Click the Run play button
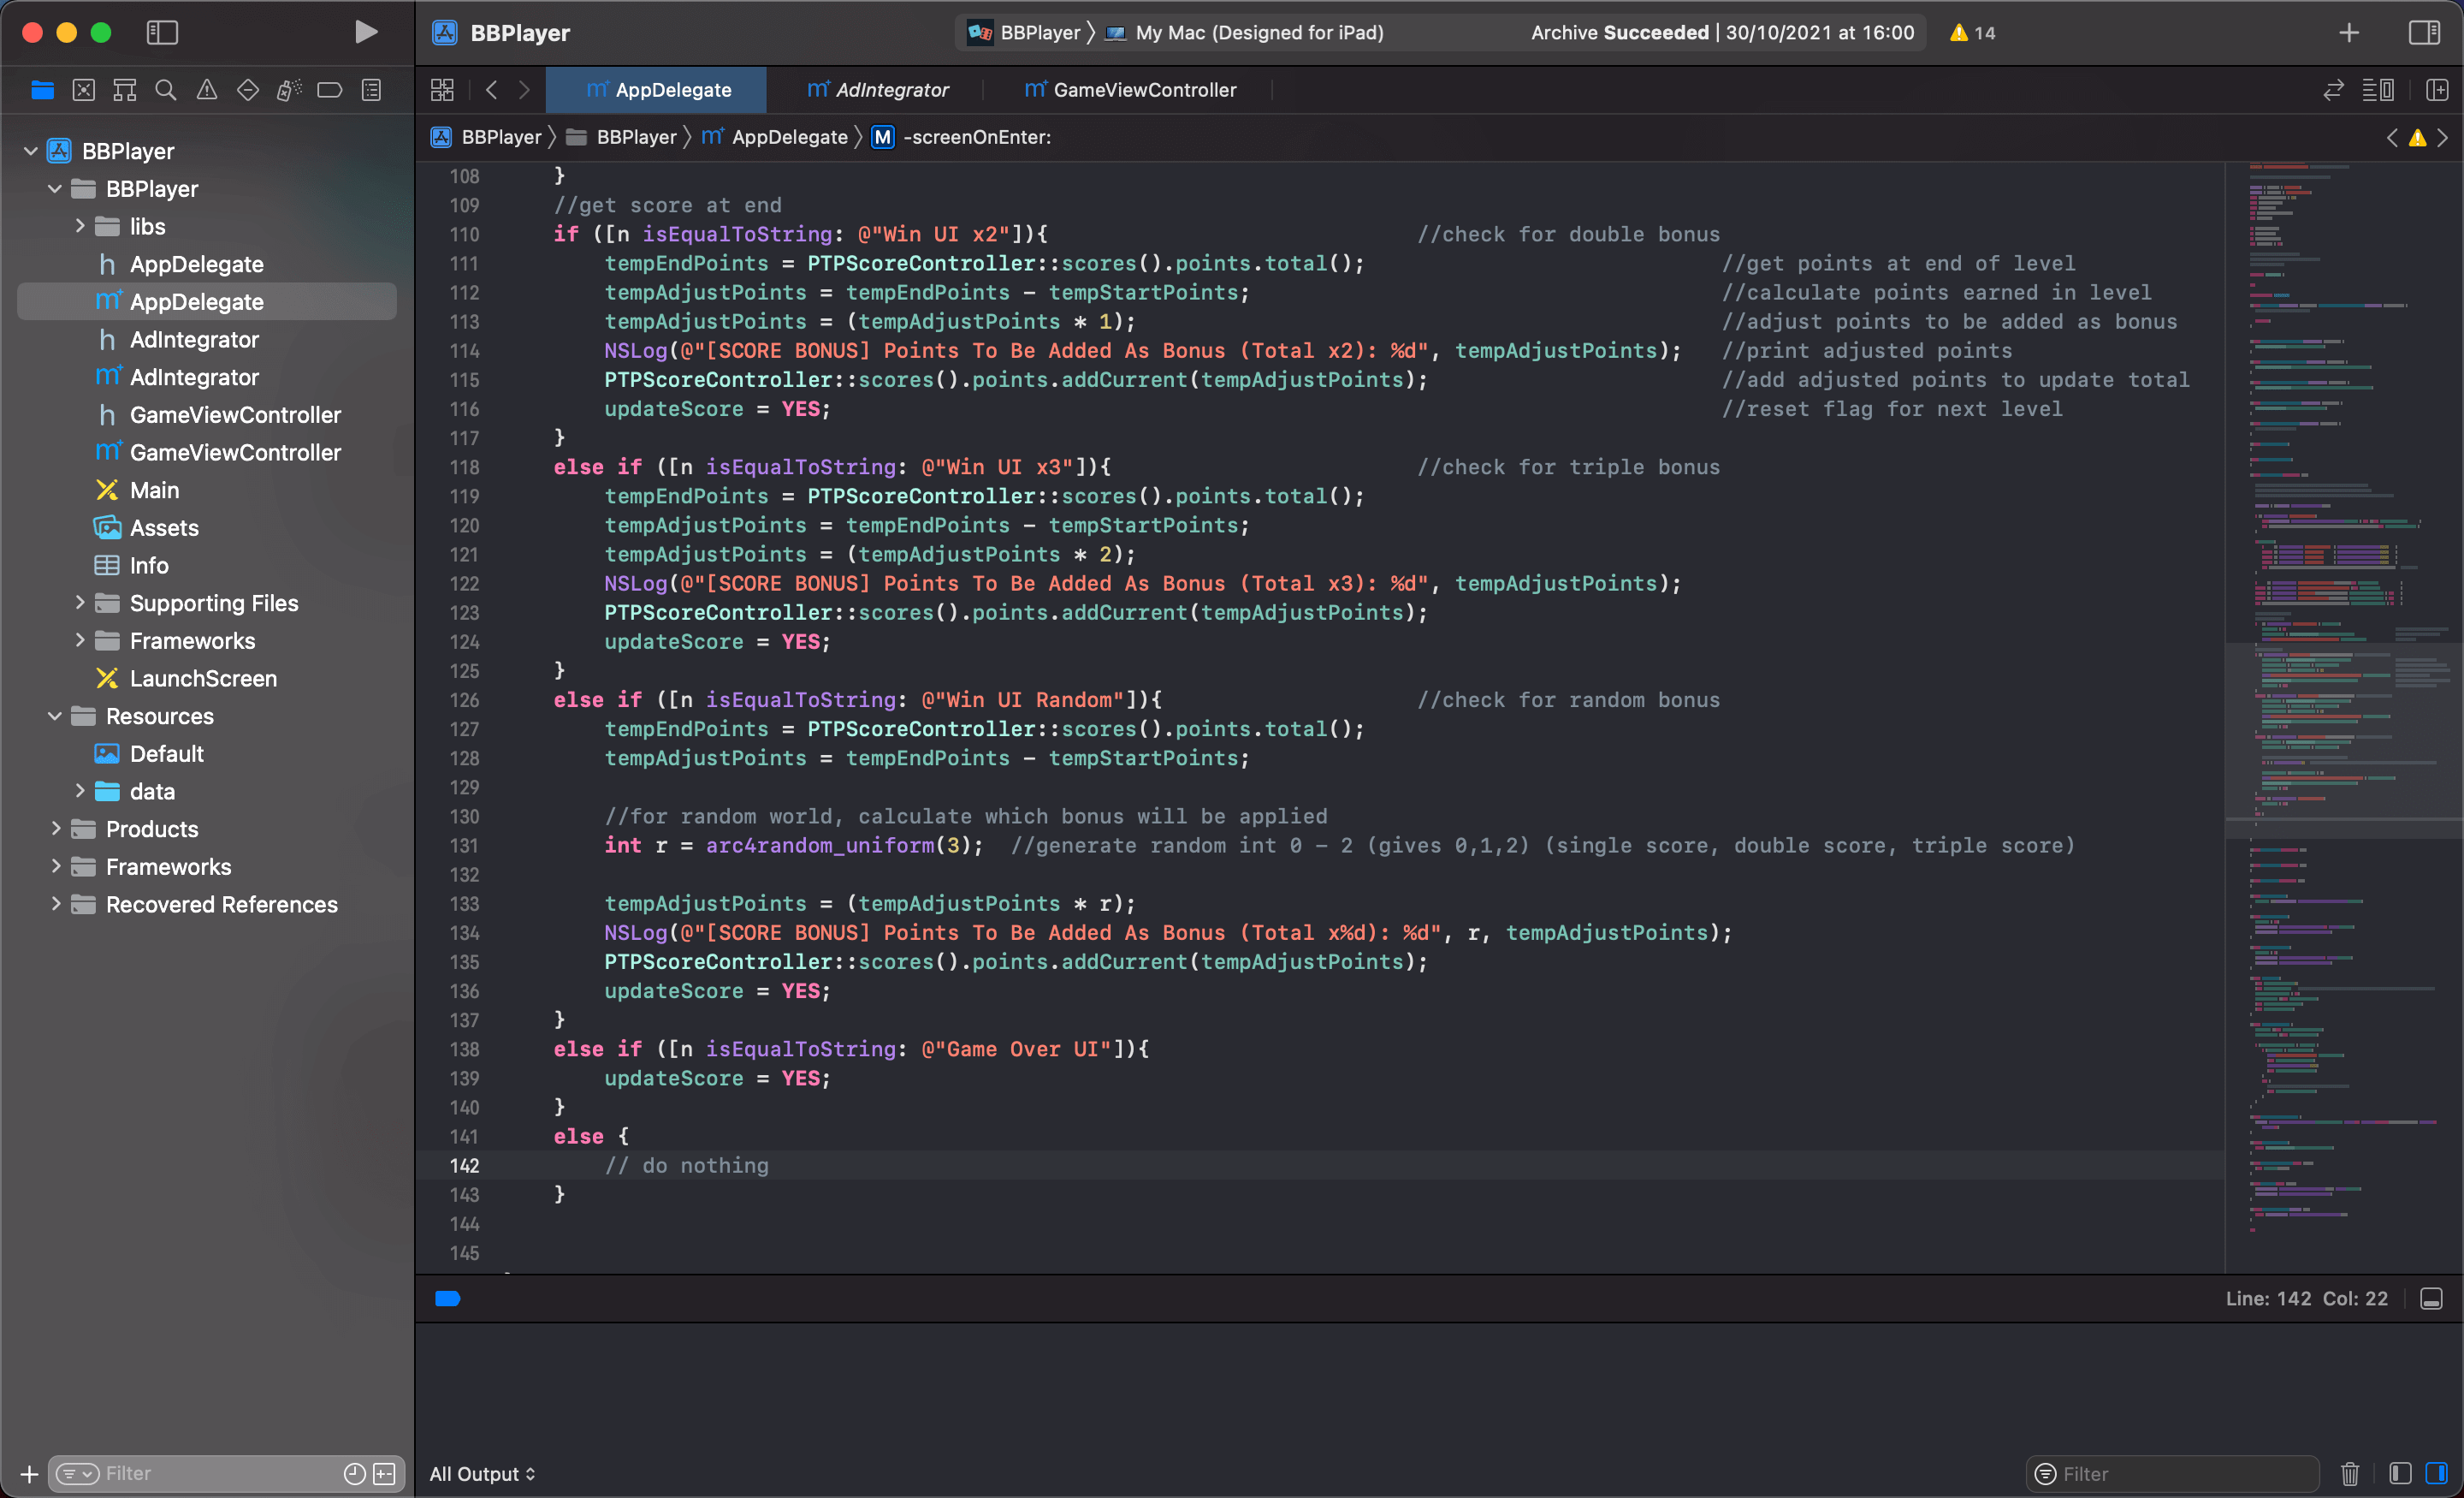Screen dimensions: 2464x1498 (x=366, y=32)
